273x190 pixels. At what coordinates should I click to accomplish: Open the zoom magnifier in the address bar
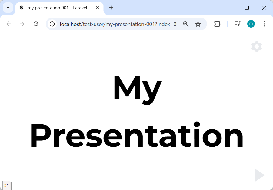(x=186, y=24)
